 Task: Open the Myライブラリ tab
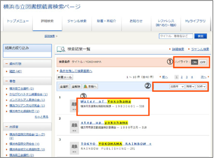tap(195, 21)
